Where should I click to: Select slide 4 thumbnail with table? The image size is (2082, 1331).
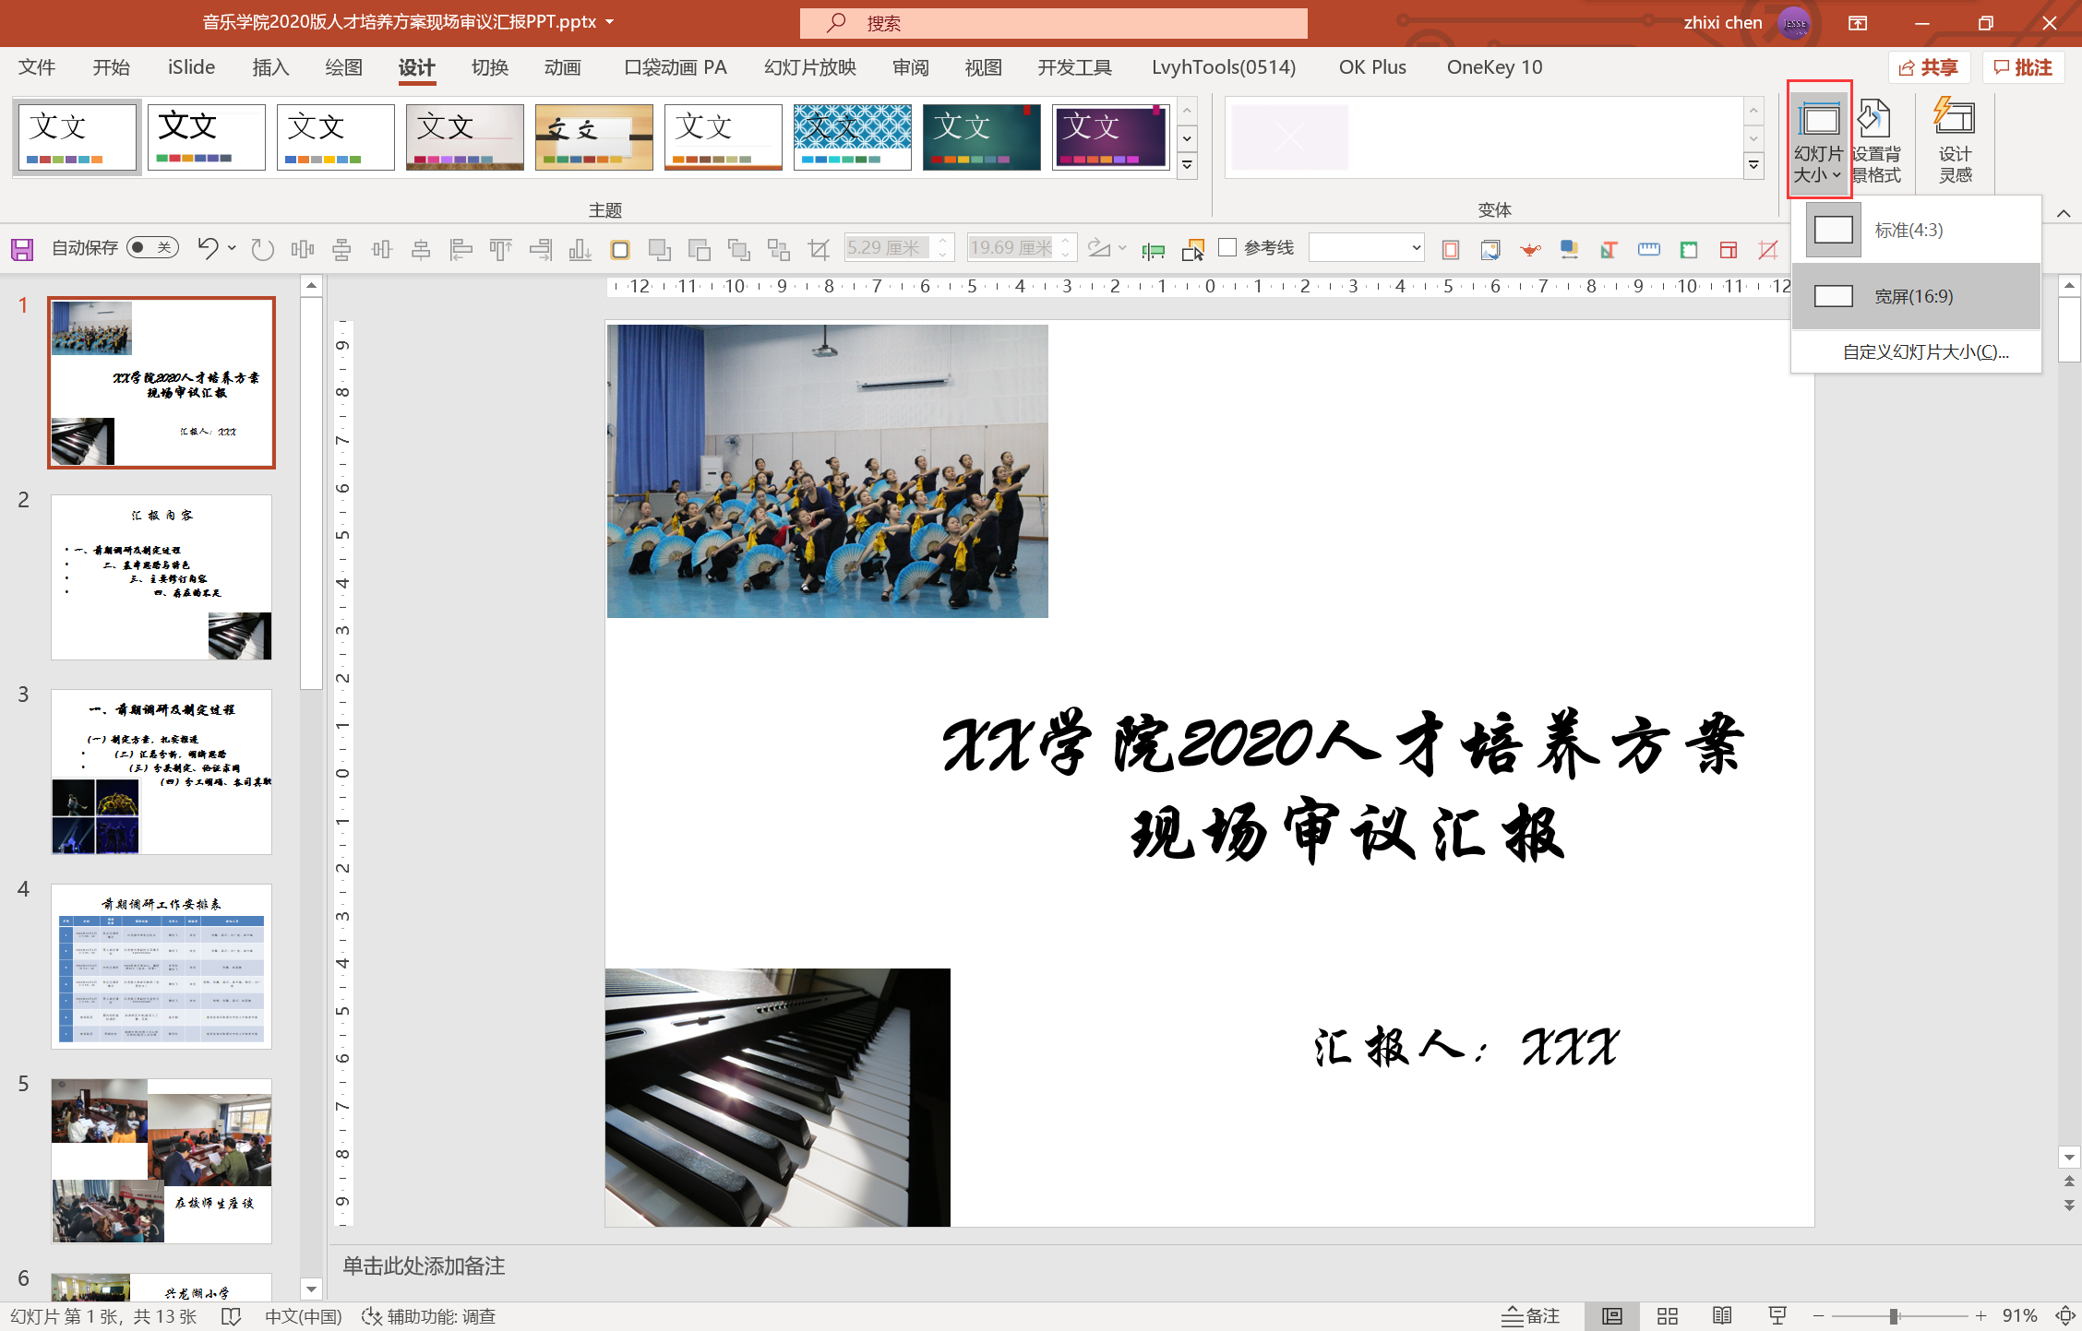pos(162,967)
